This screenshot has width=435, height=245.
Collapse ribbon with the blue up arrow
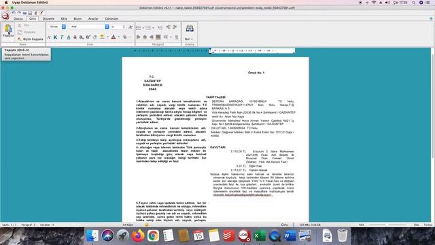click(x=431, y=18)
